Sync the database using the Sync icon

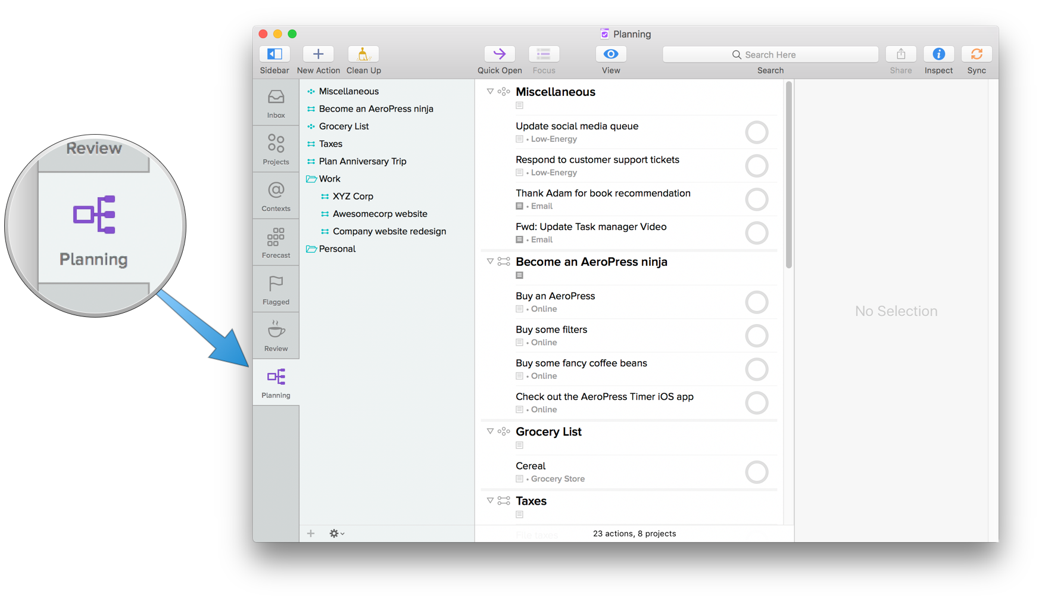(x=977, y=54)
